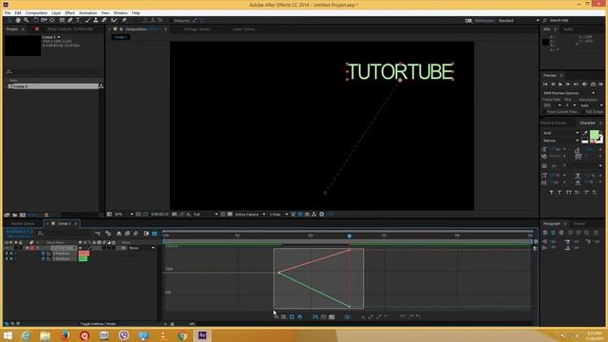Select the Clone Stamp tool
The image size is (608, 342).
pos(96,20)
